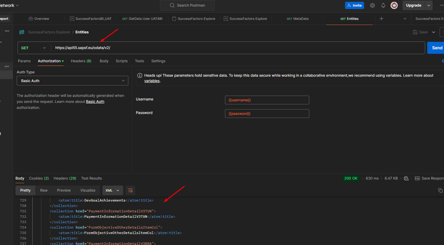Open the request Settings tab
The width and height of the screenshot is (444, 245).
(158, 61)
